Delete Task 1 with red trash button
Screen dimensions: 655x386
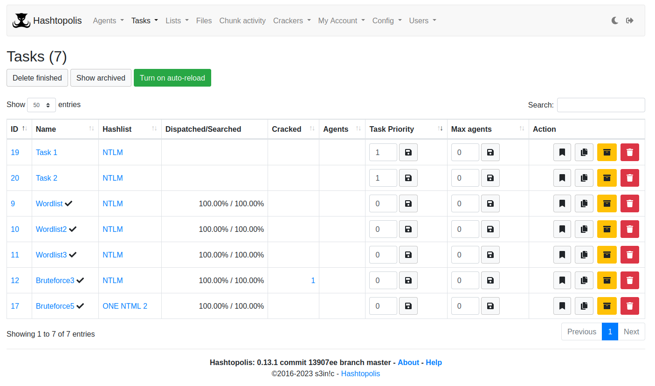point(630,152)
